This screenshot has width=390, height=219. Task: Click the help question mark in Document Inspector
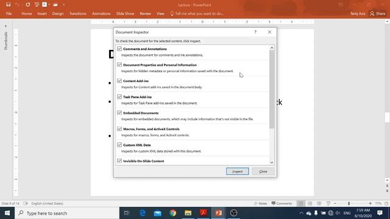255,32
